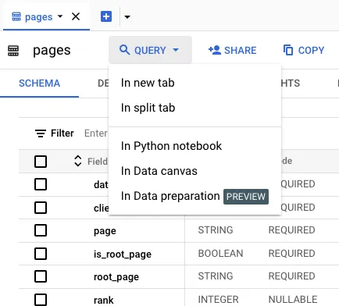Click the STRING type in the root_page row
The height and width of the screenshot is (306, 339).
(216, 276)
